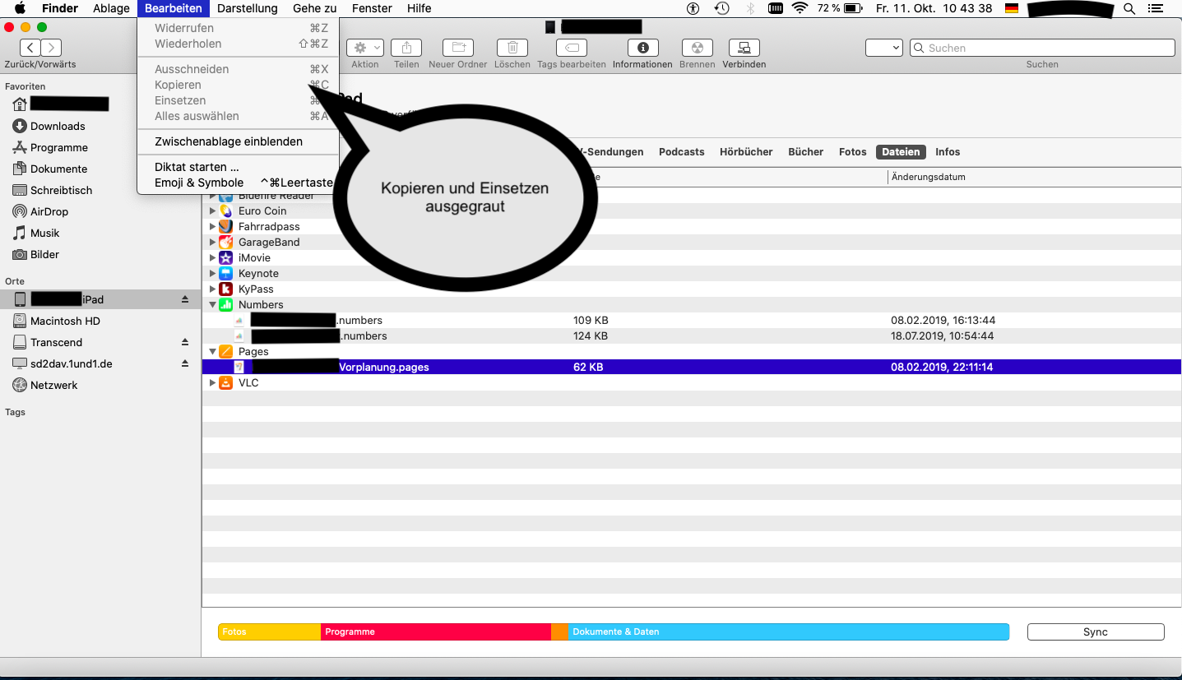Expand the VLC disclosure triangle

tap(212, 382)
